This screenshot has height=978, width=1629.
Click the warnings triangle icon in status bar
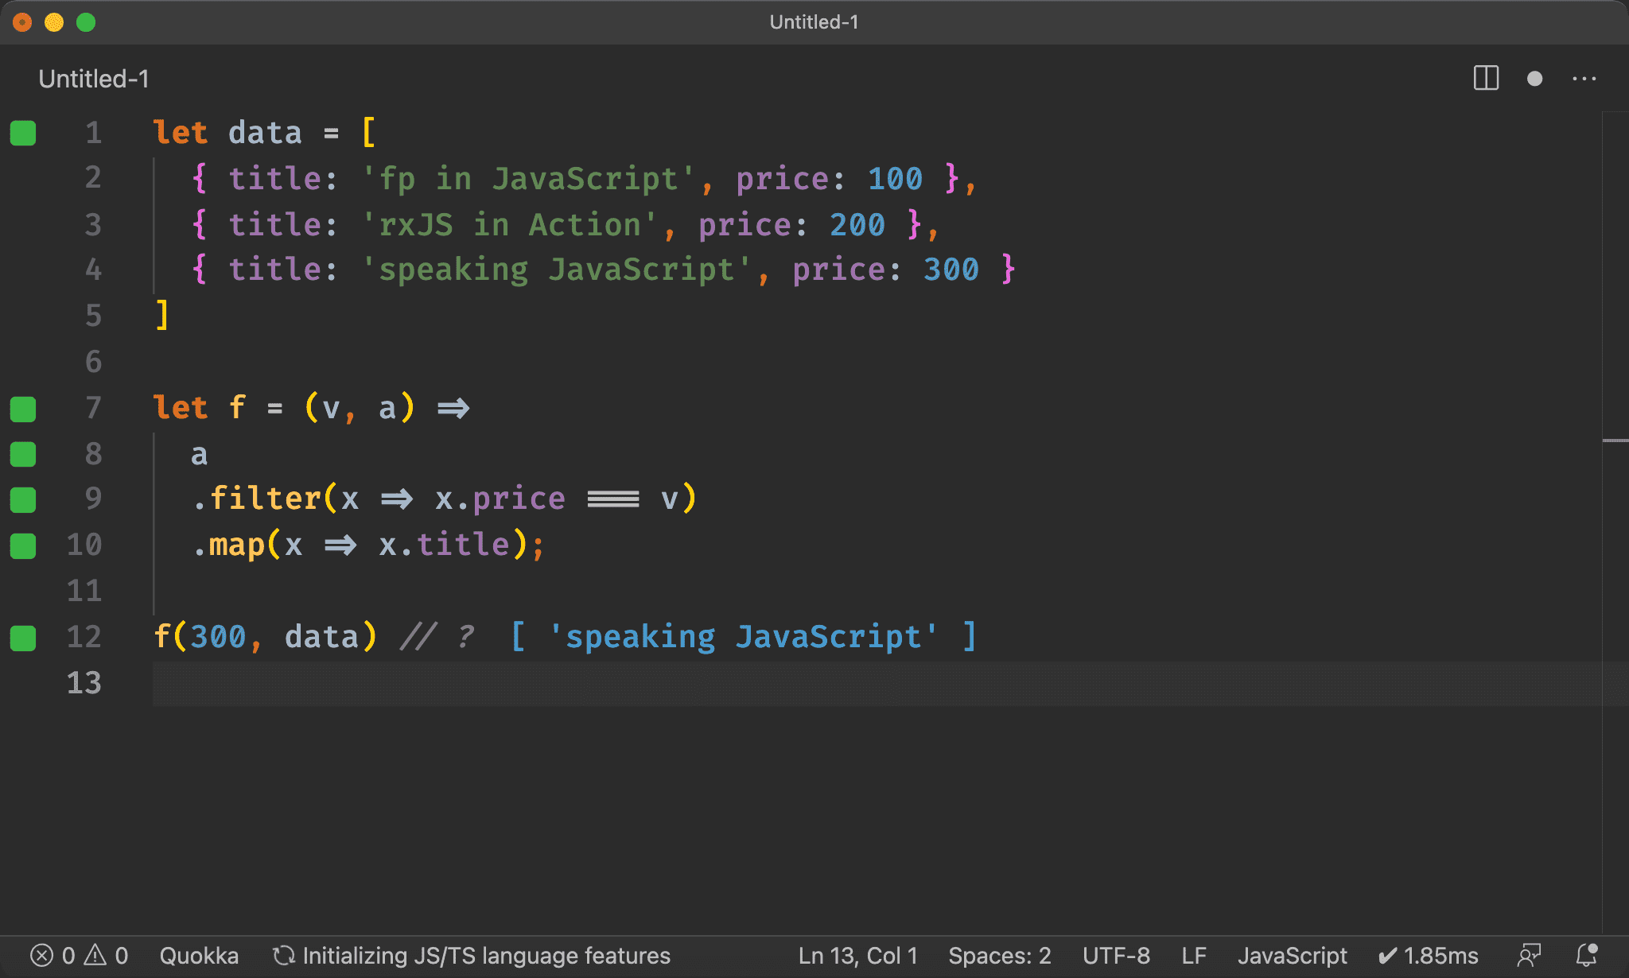coord(95,954)
